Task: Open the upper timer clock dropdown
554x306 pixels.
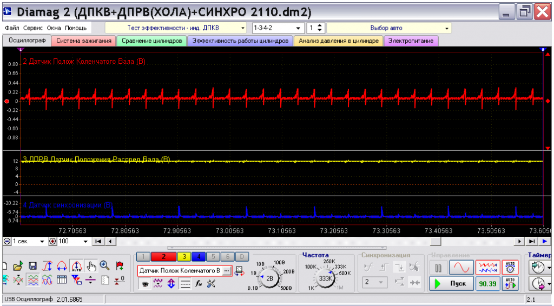Action: [x=549, y=268]
